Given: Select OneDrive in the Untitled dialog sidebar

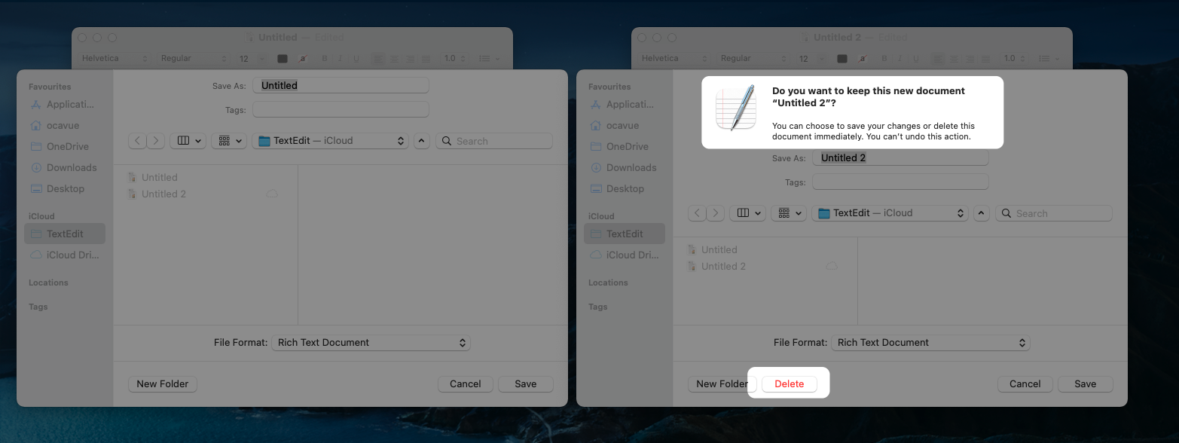Looking at the screenshot, I should pyautogui.click(x=65, y=146).
